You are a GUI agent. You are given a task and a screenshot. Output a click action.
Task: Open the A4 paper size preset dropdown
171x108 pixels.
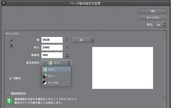click(83, 40)
